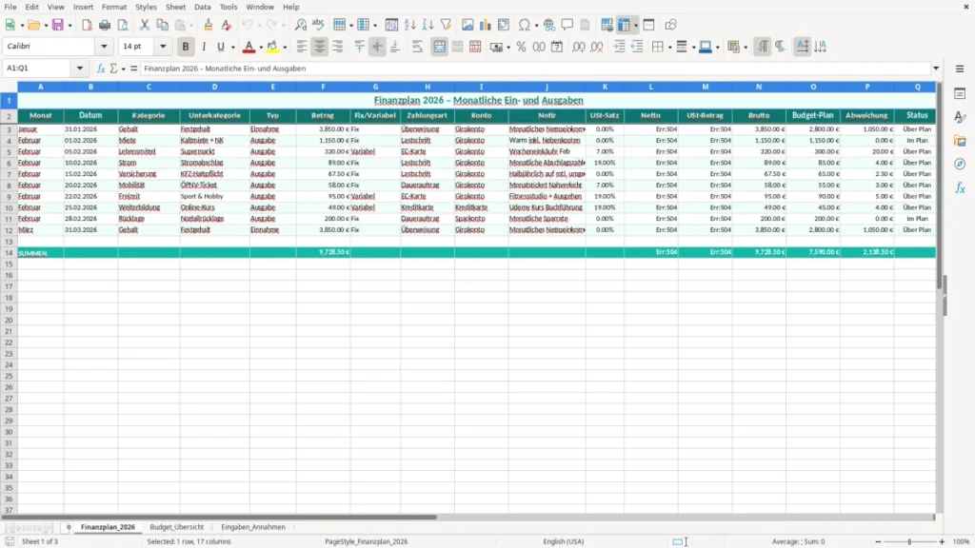Open the Font Name dropdown arrow

point(104,47)
